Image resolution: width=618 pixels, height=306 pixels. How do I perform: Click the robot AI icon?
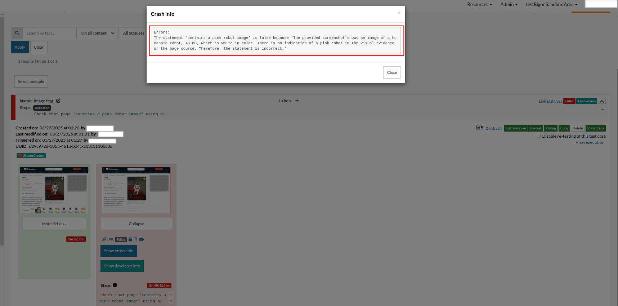(x=141, y=239)
